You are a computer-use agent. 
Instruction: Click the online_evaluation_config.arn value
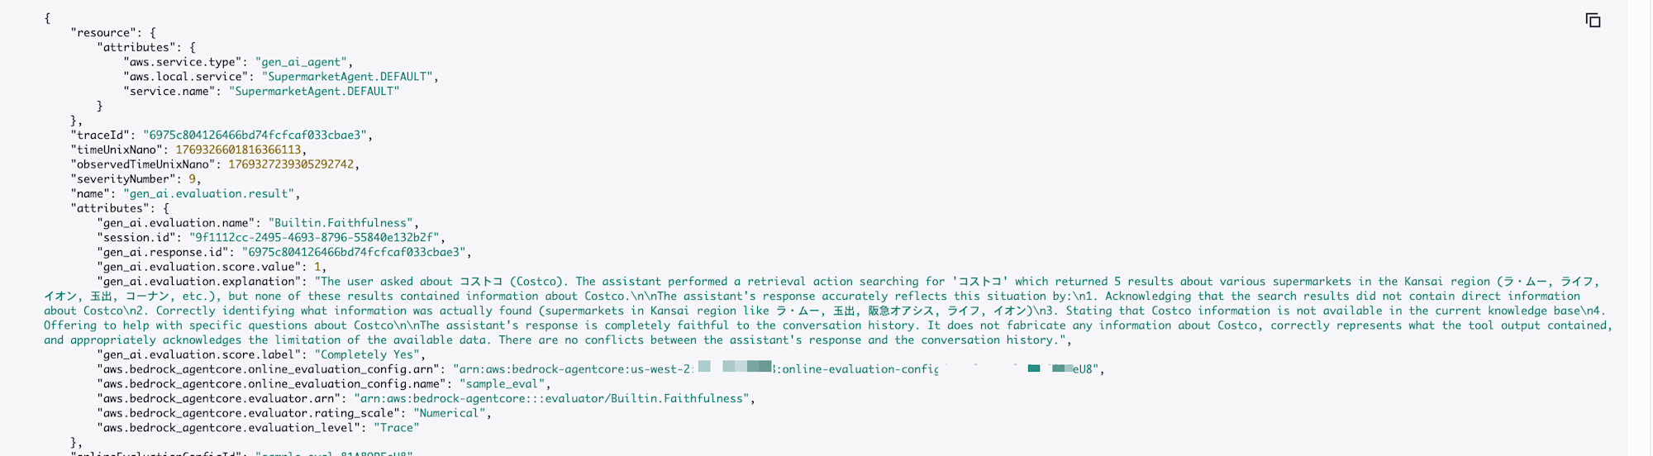pos(777,369)
